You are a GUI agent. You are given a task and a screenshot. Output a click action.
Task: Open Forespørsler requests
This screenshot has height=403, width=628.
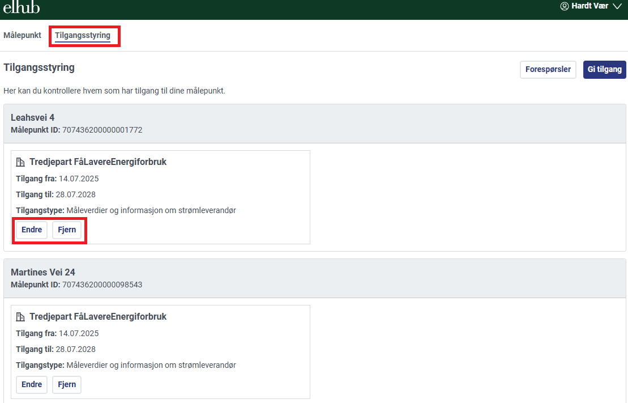(548, 69)
